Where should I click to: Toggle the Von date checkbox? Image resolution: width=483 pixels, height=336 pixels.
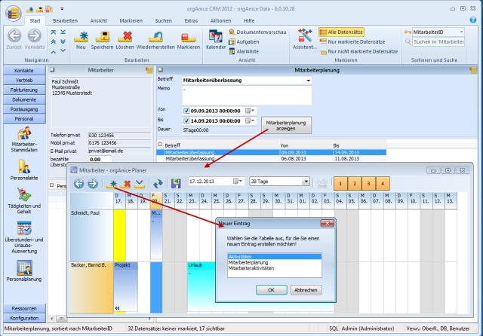(x=186, y=111)
